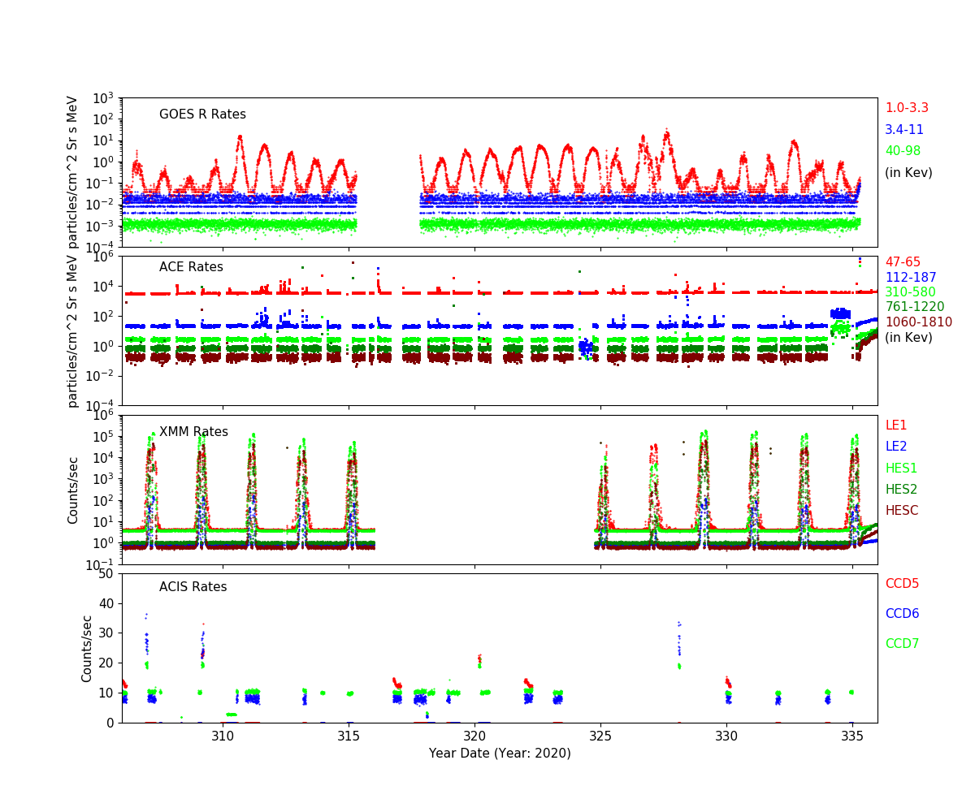This screenshot has height=812, width=975.
Task: Click the 'Year Date (Year: 2020)' axis label
Action: tap(500, 754)
